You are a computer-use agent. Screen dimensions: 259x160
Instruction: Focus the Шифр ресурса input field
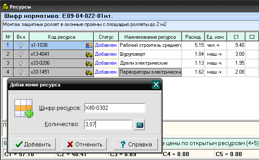coord(115,108)
